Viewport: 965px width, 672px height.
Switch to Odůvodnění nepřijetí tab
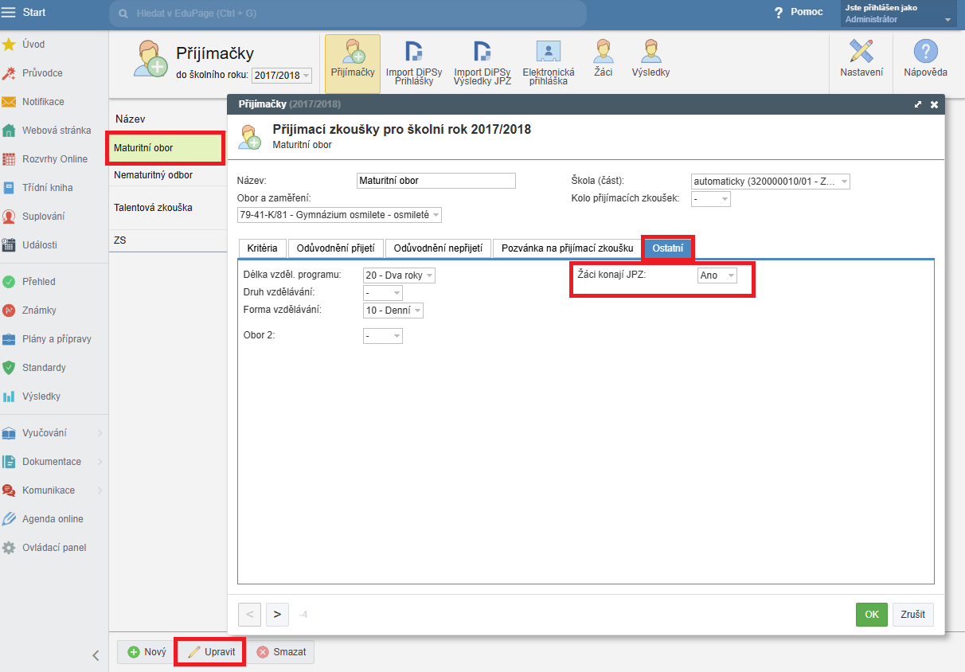coord(438,248)
